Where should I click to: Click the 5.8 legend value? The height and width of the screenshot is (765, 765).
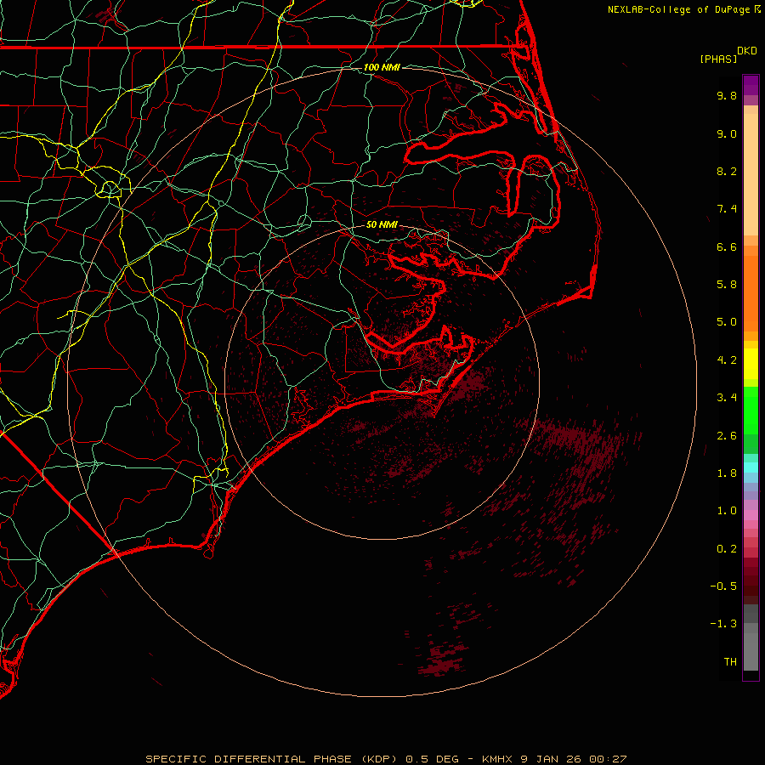(727, 285)
